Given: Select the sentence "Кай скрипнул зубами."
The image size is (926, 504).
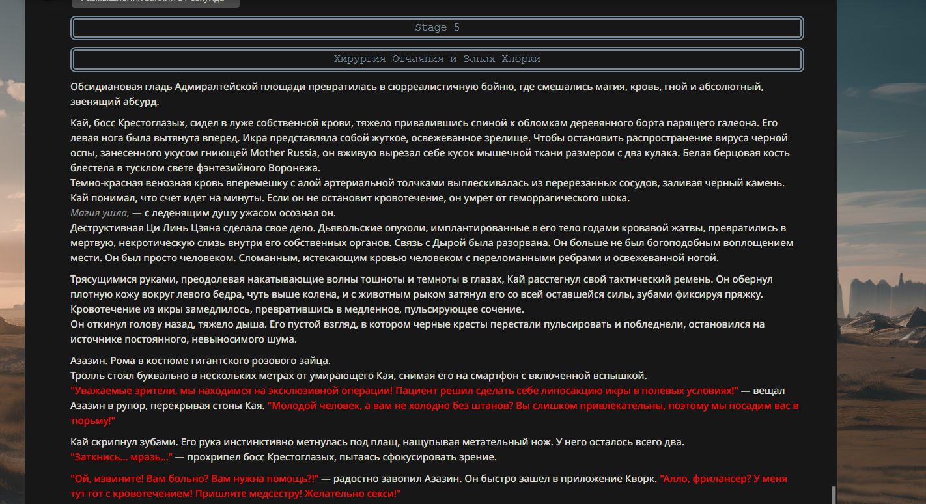Looking at the screenshot, I should coord(123,442).
